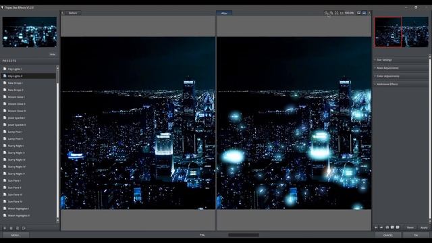This screenshot has height=243, width=432.
Task: Click the presets list scrollbar
Action: tap(57, 144)
